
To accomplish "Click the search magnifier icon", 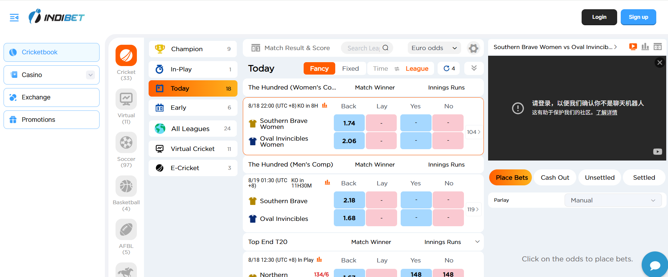I will pyautogui.click(x=386, y=48).
